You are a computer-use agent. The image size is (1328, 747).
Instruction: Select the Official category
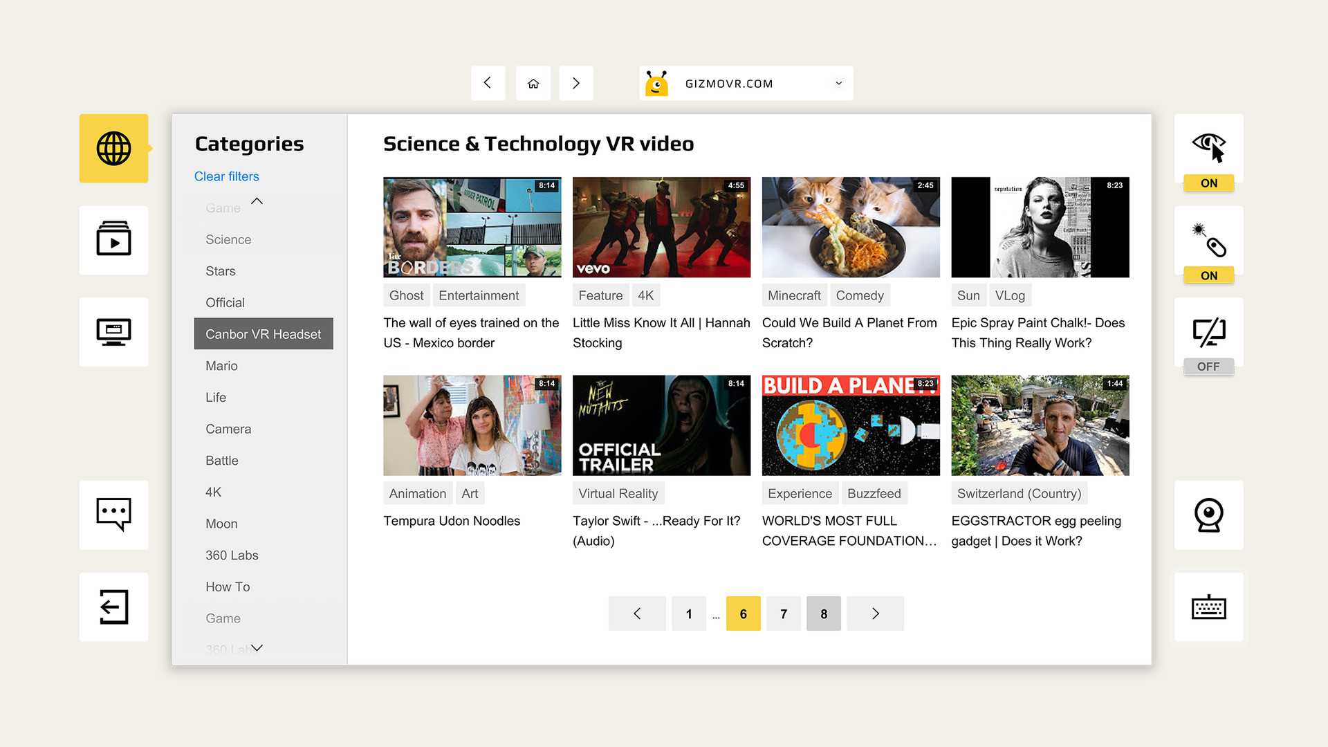(x=225, y=302)
